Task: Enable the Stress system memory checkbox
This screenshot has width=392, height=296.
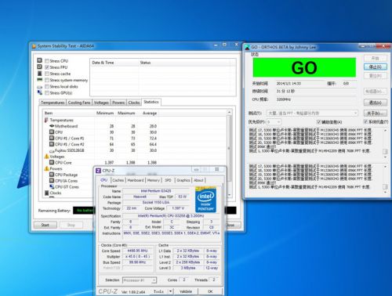Action: [x=47, y=80]
